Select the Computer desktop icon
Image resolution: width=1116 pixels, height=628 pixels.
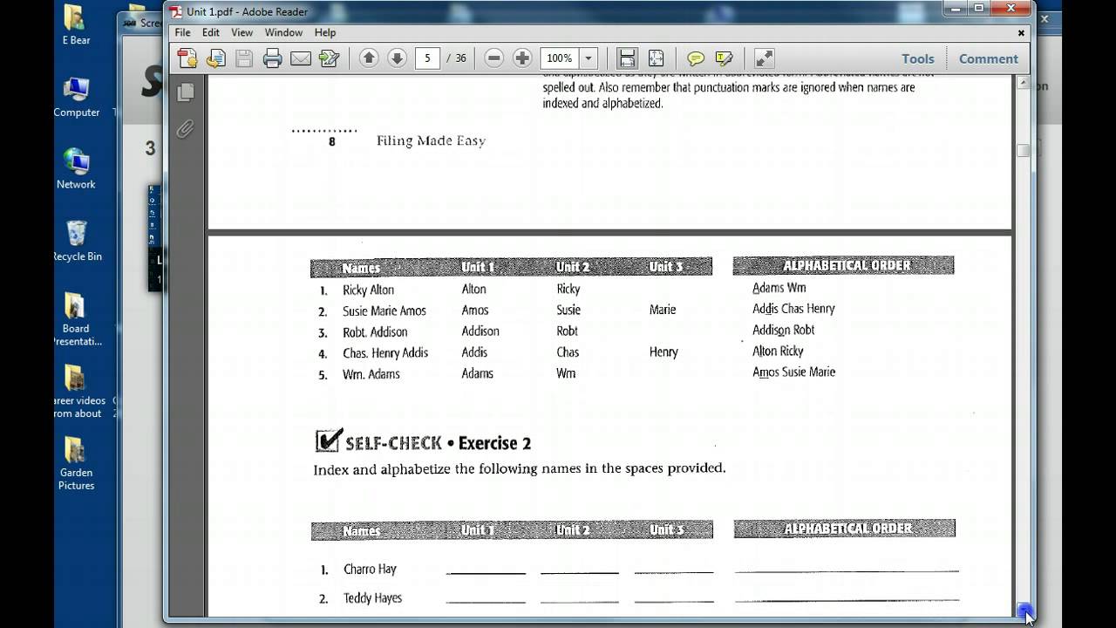tap(76, 98)
